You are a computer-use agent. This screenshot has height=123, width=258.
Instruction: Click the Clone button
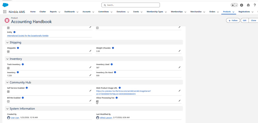253,20
